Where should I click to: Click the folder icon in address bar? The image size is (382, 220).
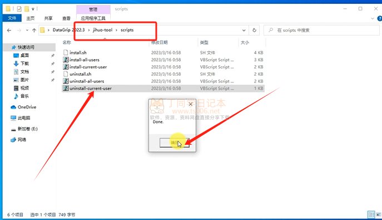tap(42, 30)
